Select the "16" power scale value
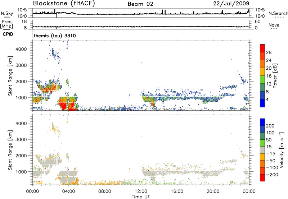Viewport: 288px width, 199px height. (x=269, y=76)
